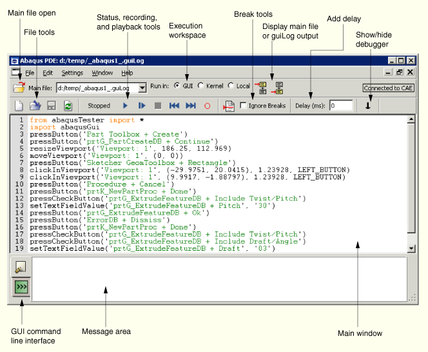Click line 13 setTextFieldValue Pitch '30'
This screenshot has width=428, height=352.
pyautogui.click(x=152, y=206)
